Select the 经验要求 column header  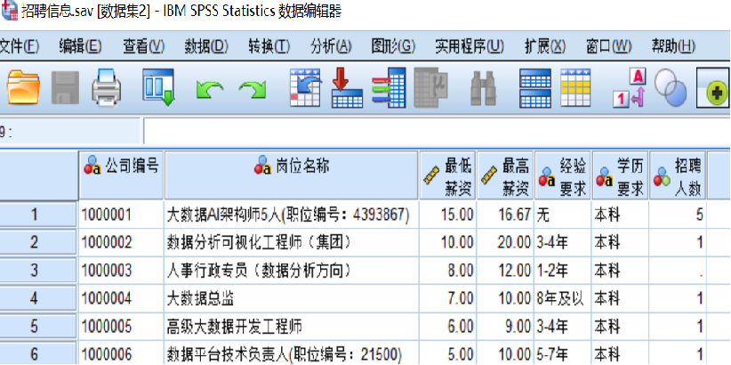tap(563, 175)
